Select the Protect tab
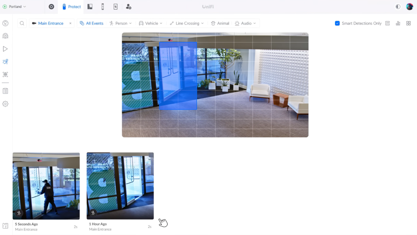 coord(71,7)
